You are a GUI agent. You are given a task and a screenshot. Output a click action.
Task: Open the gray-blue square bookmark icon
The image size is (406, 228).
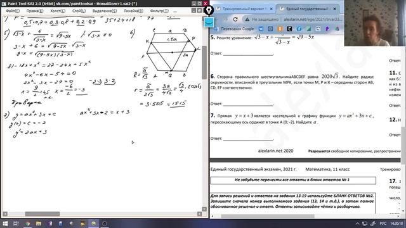(x=270, y=28)
